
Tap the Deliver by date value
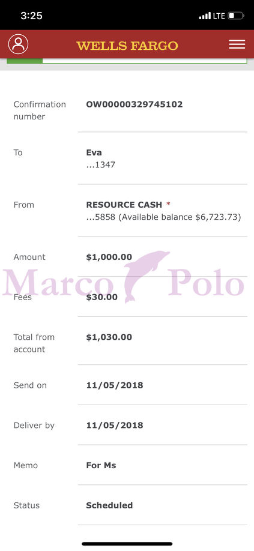(x=115, y=425)
